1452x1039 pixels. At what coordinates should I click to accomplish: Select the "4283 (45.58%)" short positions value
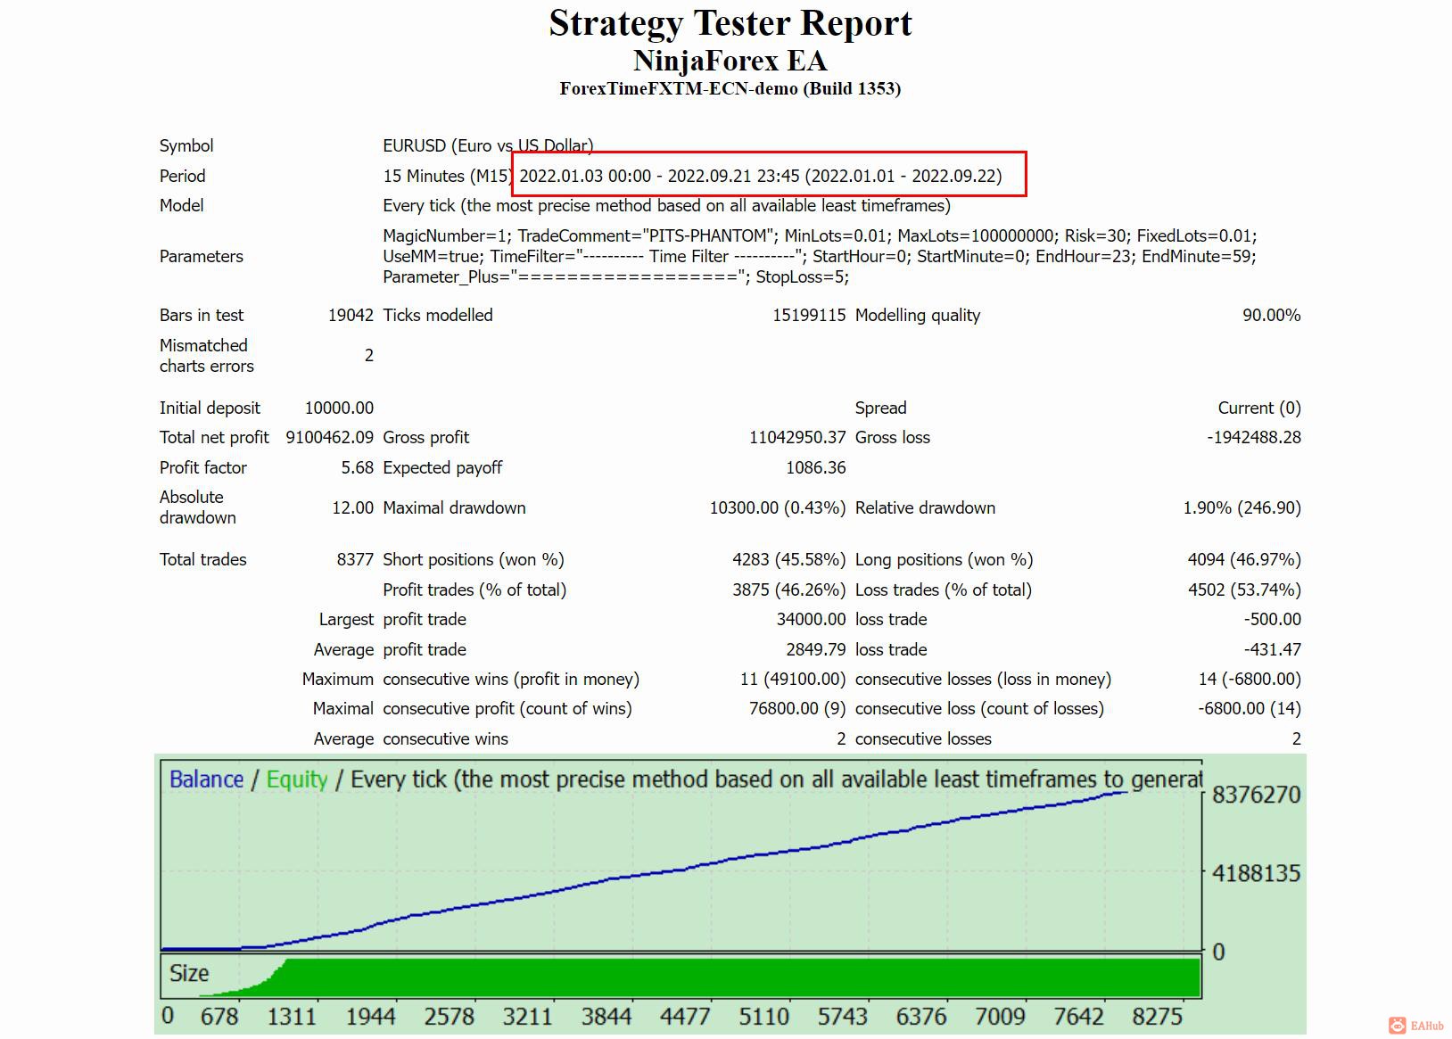tap(789, 559)
